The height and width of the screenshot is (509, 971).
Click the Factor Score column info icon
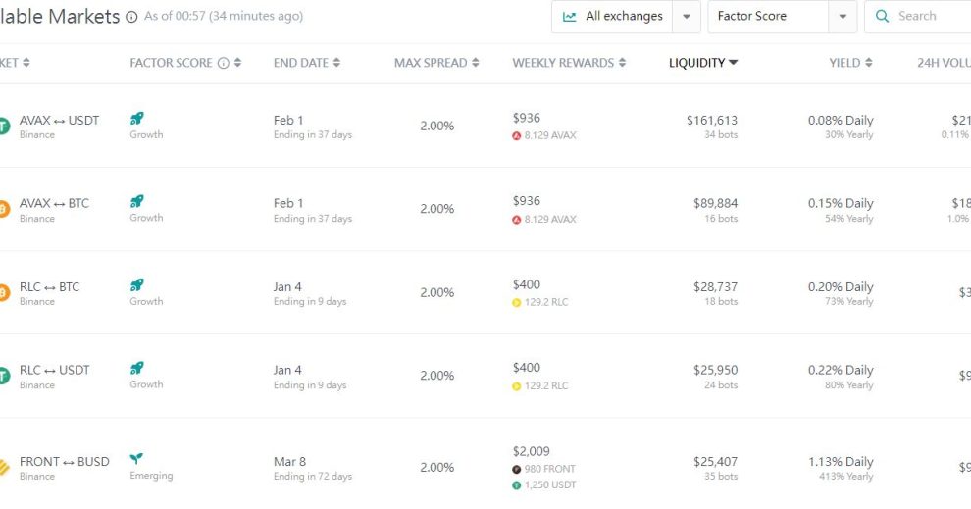click(223, 63)
